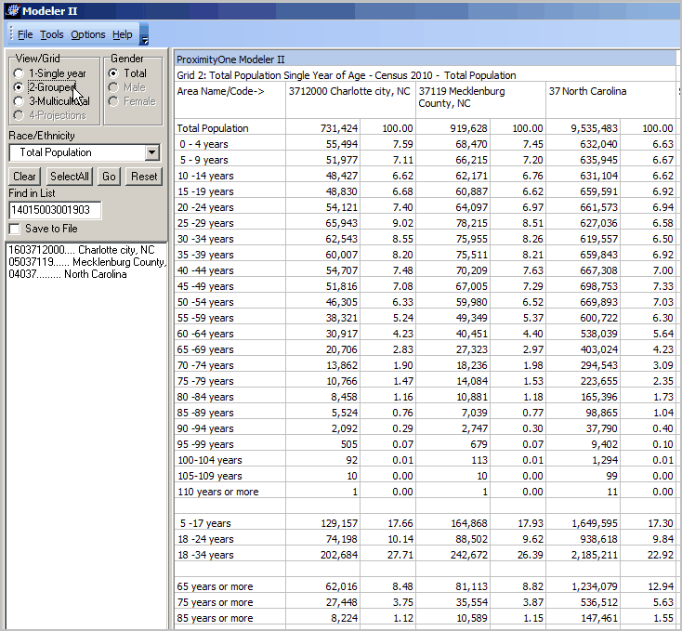
Task: Open the toolbar overflow options arrow
Action: point(144,34)
